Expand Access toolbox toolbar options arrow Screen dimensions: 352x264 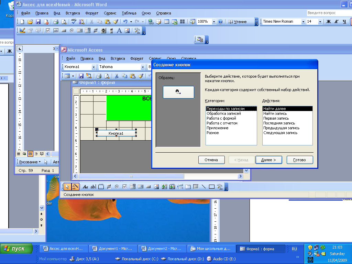tap(227, 187)
